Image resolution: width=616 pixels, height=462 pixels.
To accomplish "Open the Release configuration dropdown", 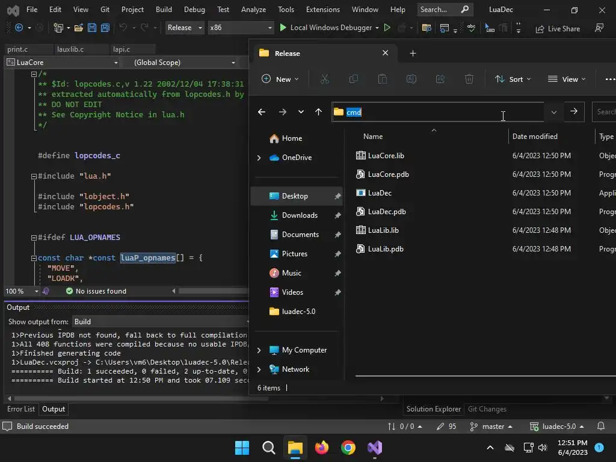I will (185, 28).
